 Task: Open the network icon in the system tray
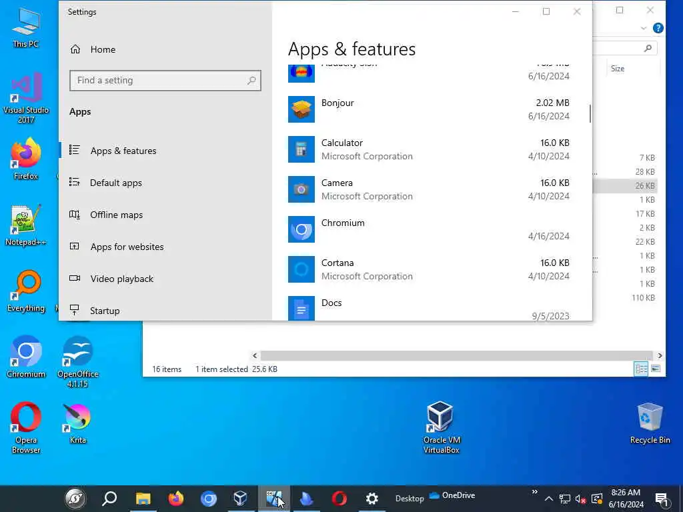(x=565, y=499)
